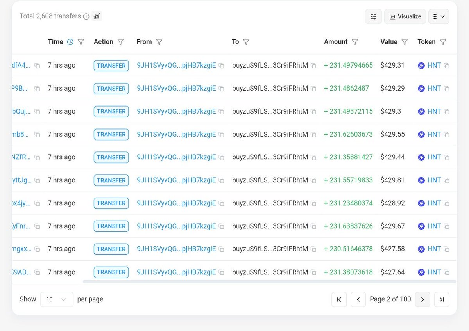Open the analytics chart icon next to total transfers
The height and width of the screenshot is (331, 469).
(x=97, y=16)
